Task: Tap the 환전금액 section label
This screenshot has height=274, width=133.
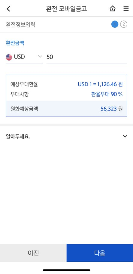Action: (15, 43)
